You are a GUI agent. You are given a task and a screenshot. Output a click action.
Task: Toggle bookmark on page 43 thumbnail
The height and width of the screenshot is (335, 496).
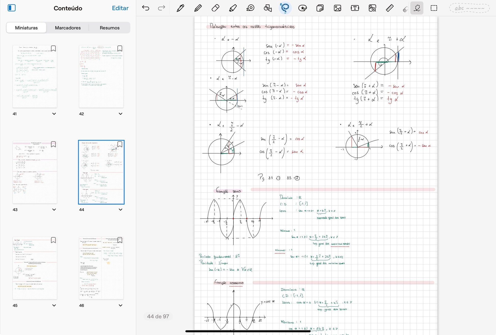pos(53,144)
